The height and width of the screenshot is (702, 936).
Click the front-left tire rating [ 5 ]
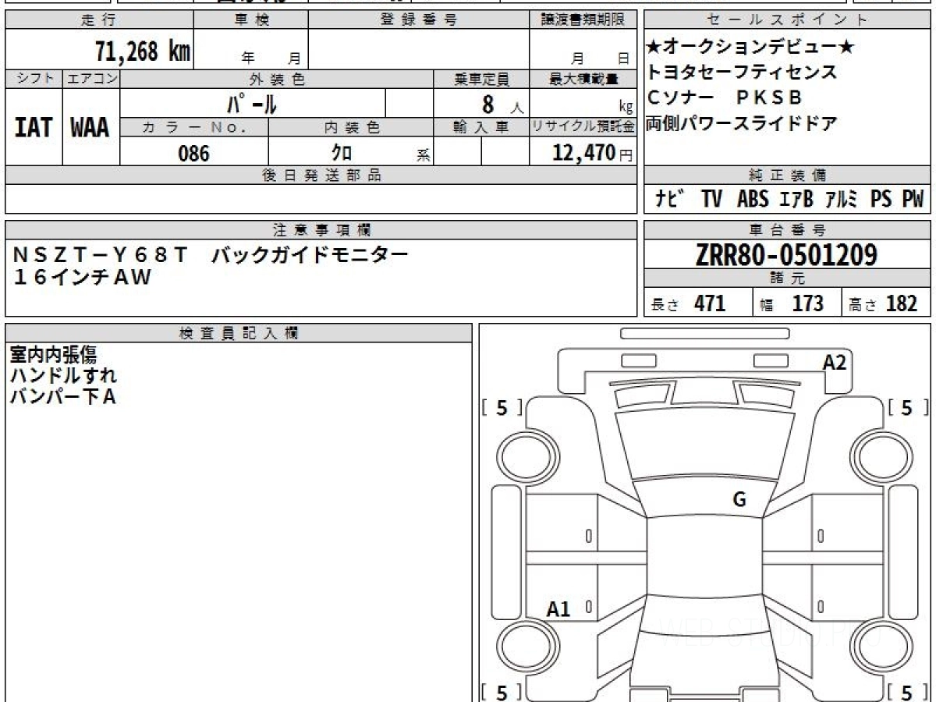tap(503, 407)
